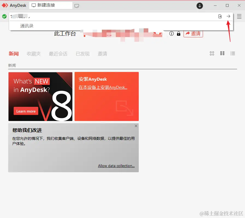Click the 安装AnyDesk orange card
245x218 pixels.
pos(107,96)
